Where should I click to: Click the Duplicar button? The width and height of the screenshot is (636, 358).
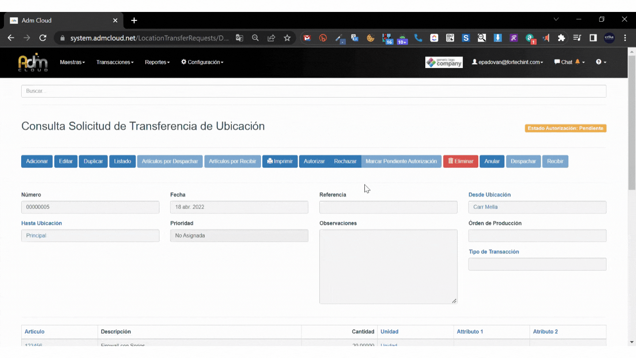pos(93,161)
